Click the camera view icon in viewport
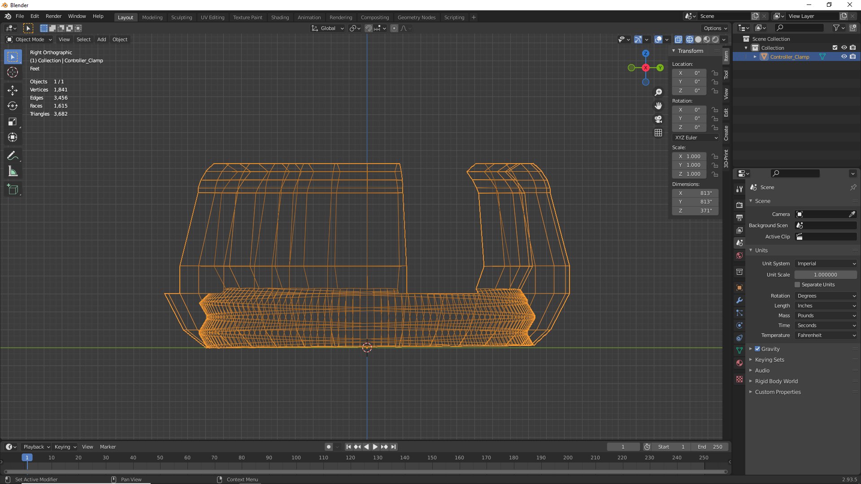 (658, 119)
